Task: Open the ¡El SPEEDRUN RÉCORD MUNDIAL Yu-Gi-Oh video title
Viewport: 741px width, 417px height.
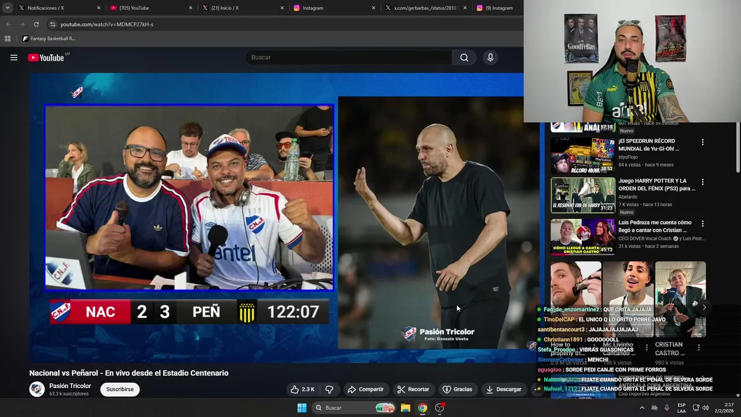Action: 648,145
